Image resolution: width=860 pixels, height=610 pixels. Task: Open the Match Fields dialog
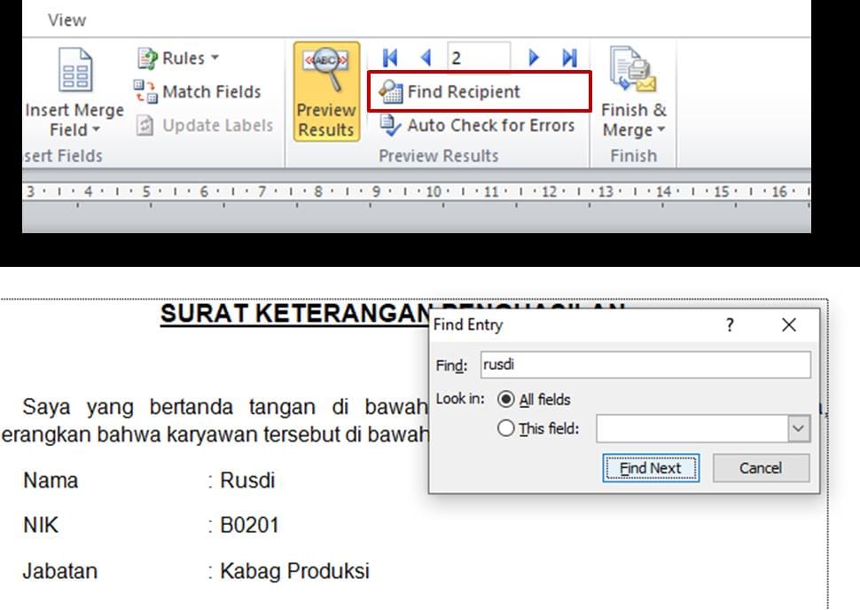[199, 91]
